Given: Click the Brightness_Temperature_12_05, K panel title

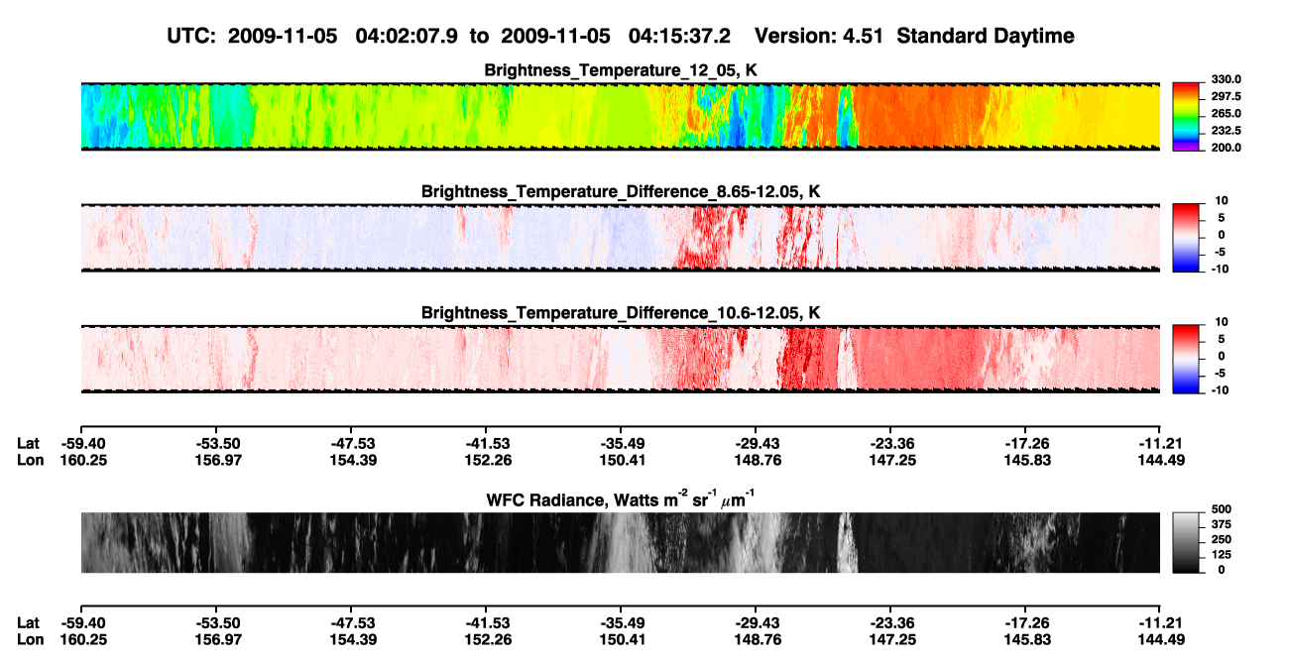Looking at the screenshot, I should point(621,70).
